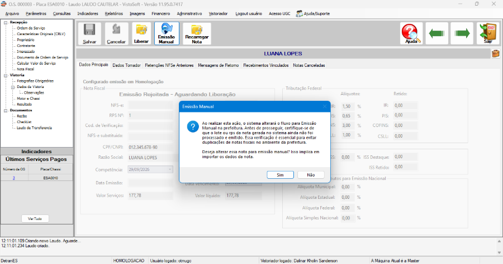
Task: Click the briefcase icon beside LUANA LOPES
Action: click(495, 53)
